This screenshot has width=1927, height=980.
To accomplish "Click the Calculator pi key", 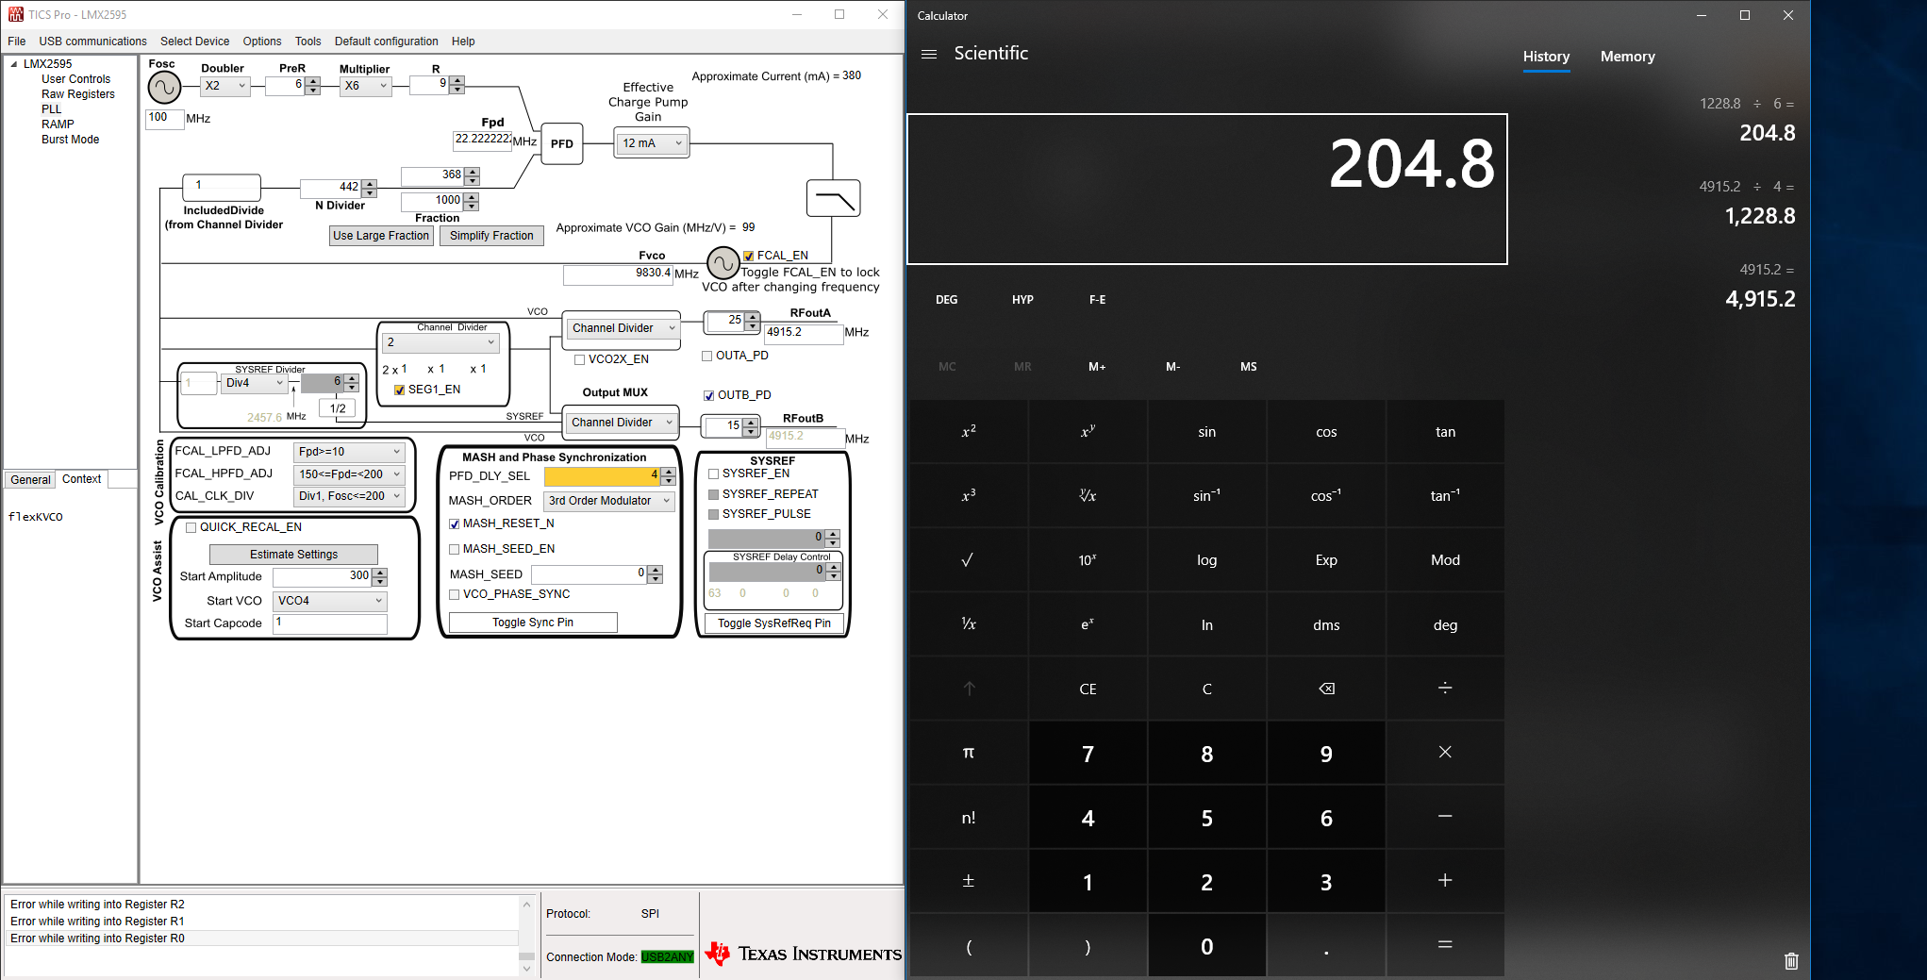I will 968,753.
